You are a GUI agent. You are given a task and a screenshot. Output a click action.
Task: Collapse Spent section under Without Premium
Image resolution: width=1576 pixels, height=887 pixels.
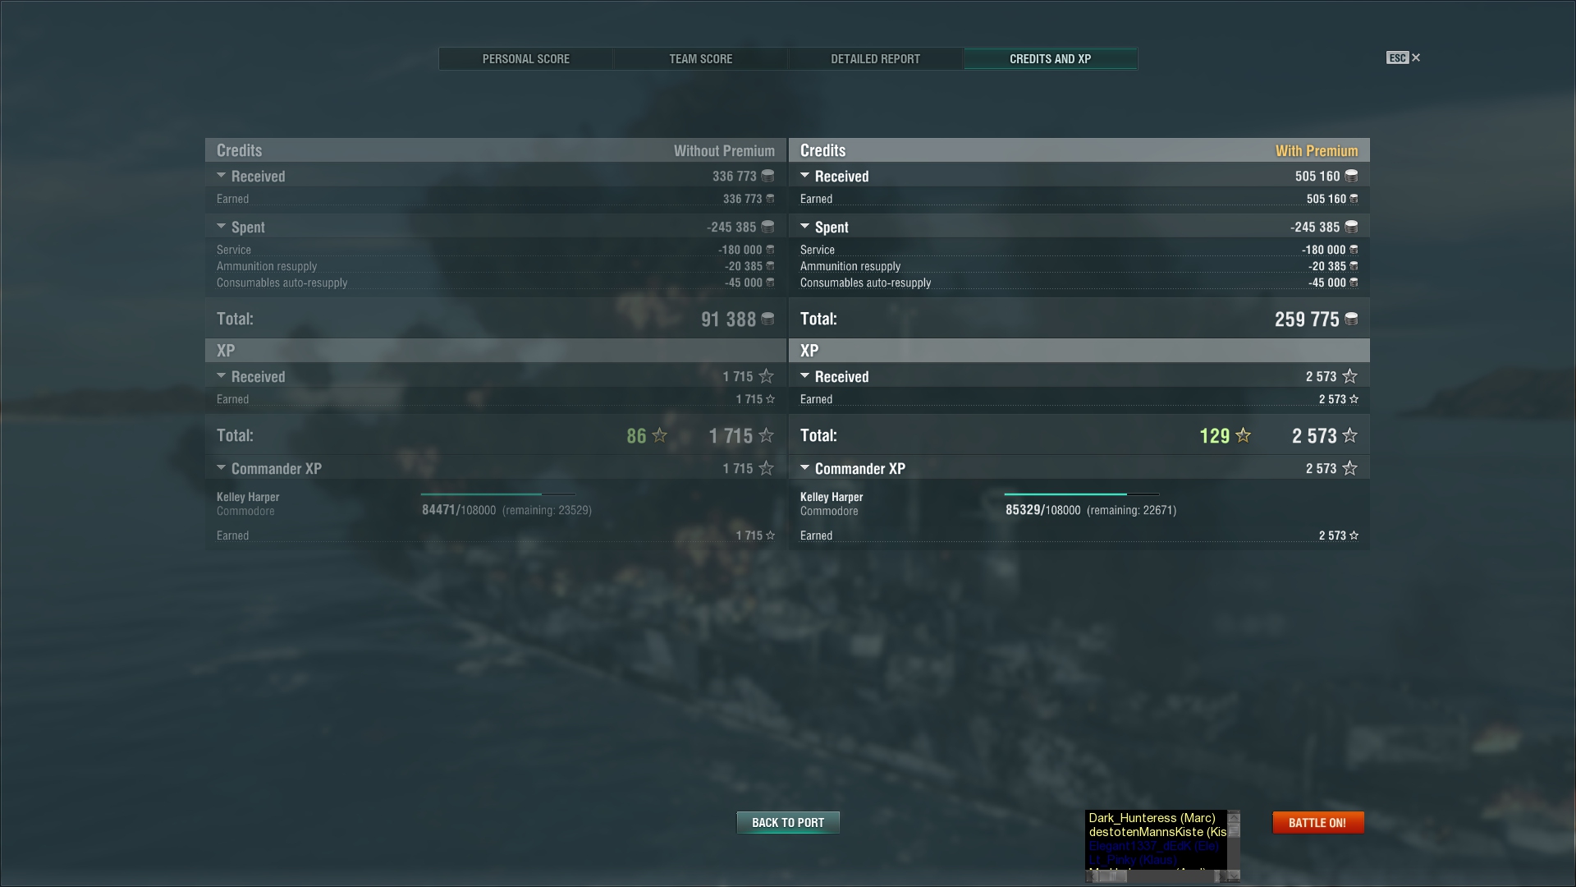[222, 227]
